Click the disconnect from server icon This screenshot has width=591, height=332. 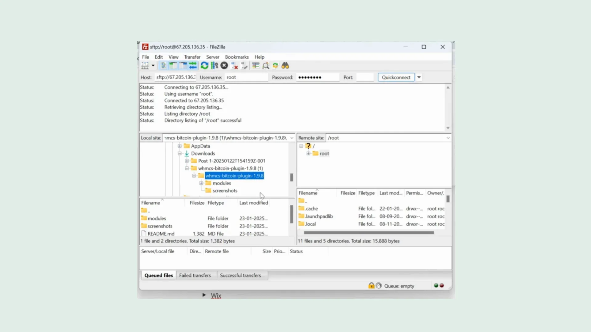(235, 65)
